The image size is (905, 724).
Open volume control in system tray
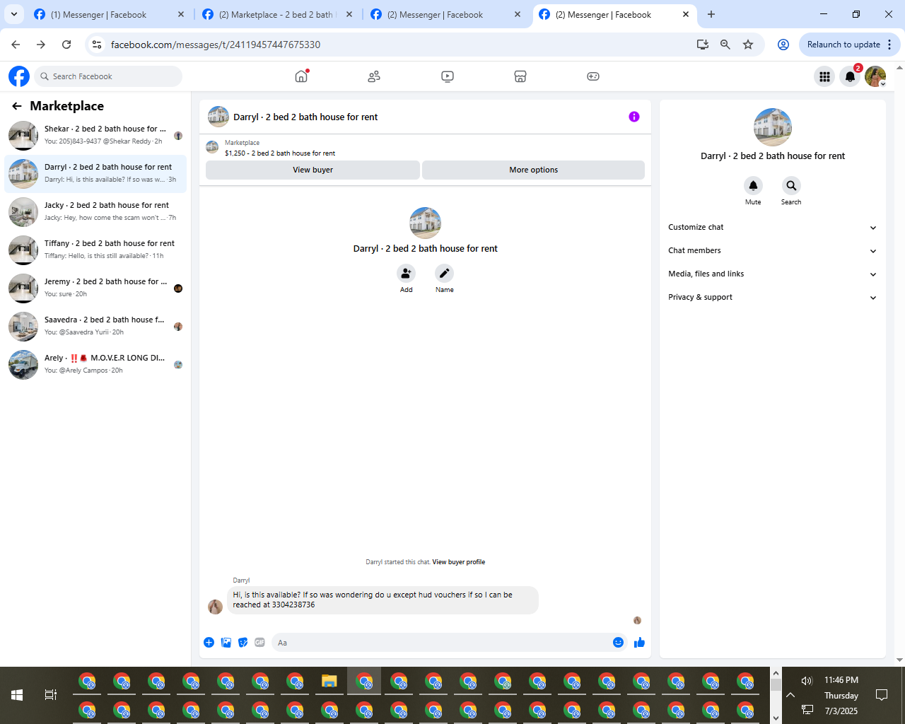[x=807, y=680]
